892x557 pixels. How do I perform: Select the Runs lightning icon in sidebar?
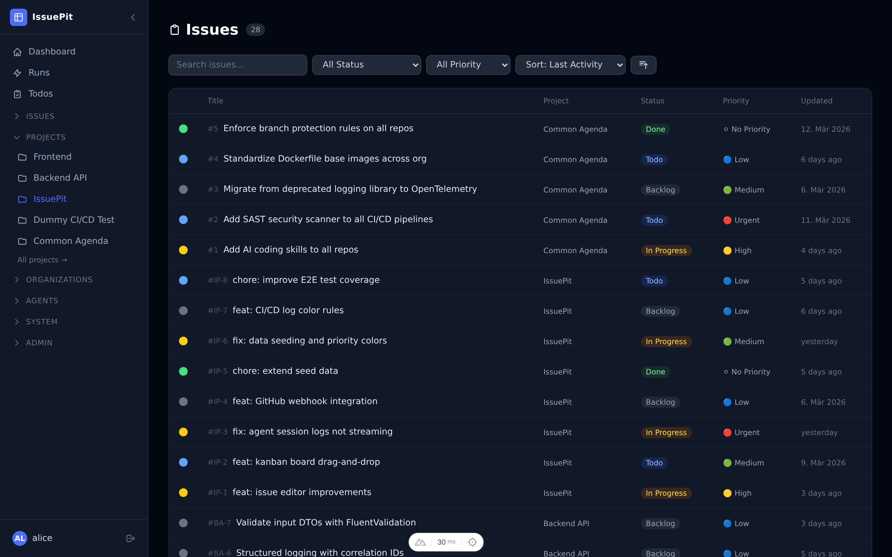pos(18,73)
